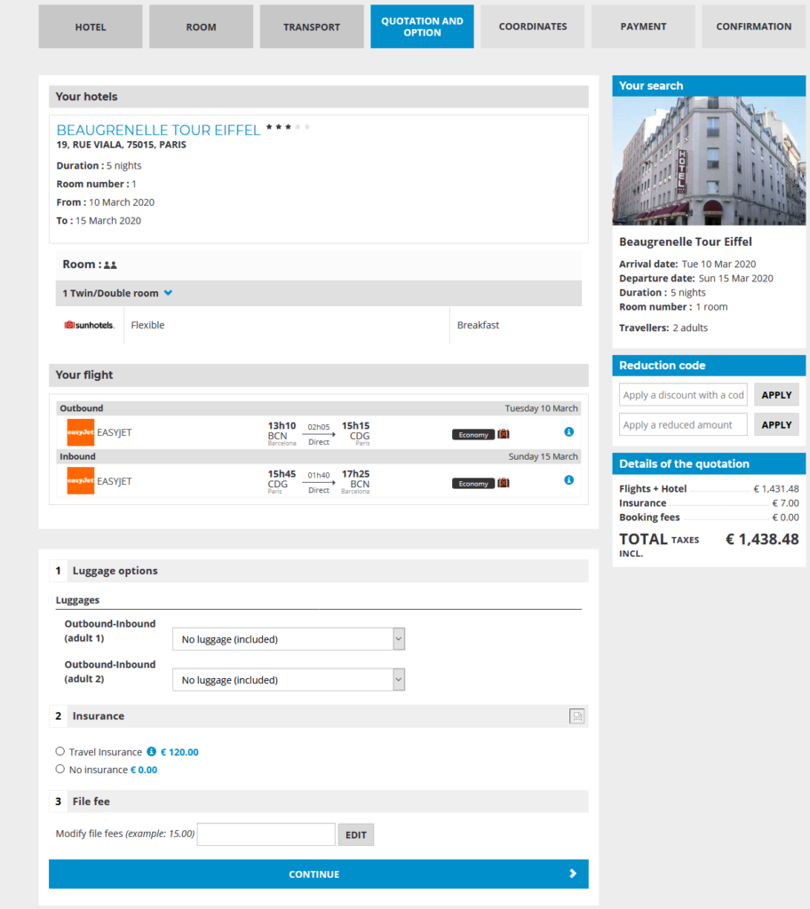Click the outbound flight info icon
This screenshot has height=909, width=810.
tap(568, 432)
